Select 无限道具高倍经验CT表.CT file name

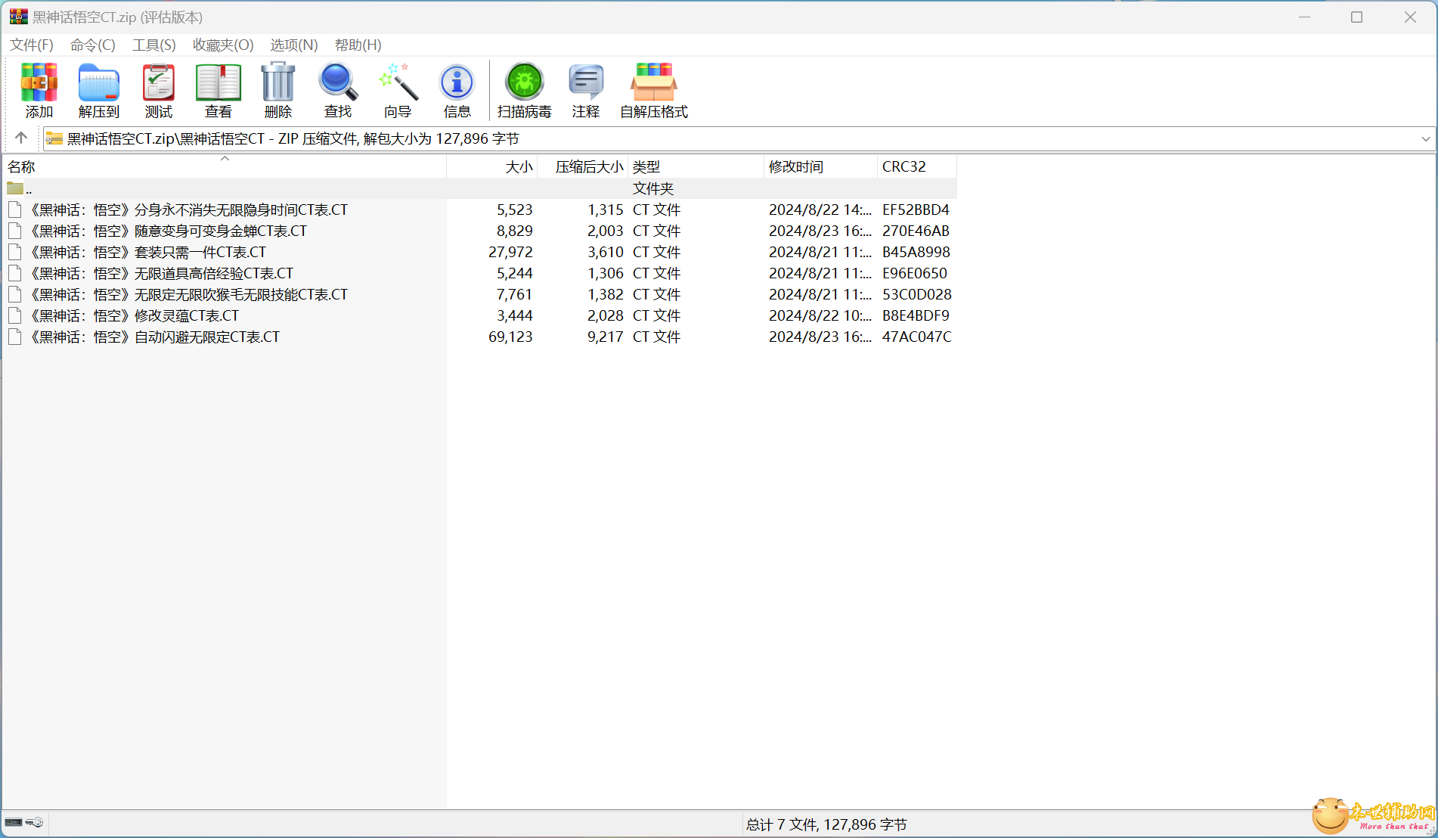[x=160, y=273]
